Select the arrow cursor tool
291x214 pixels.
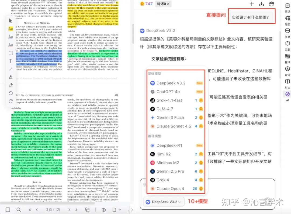point(11,21)
